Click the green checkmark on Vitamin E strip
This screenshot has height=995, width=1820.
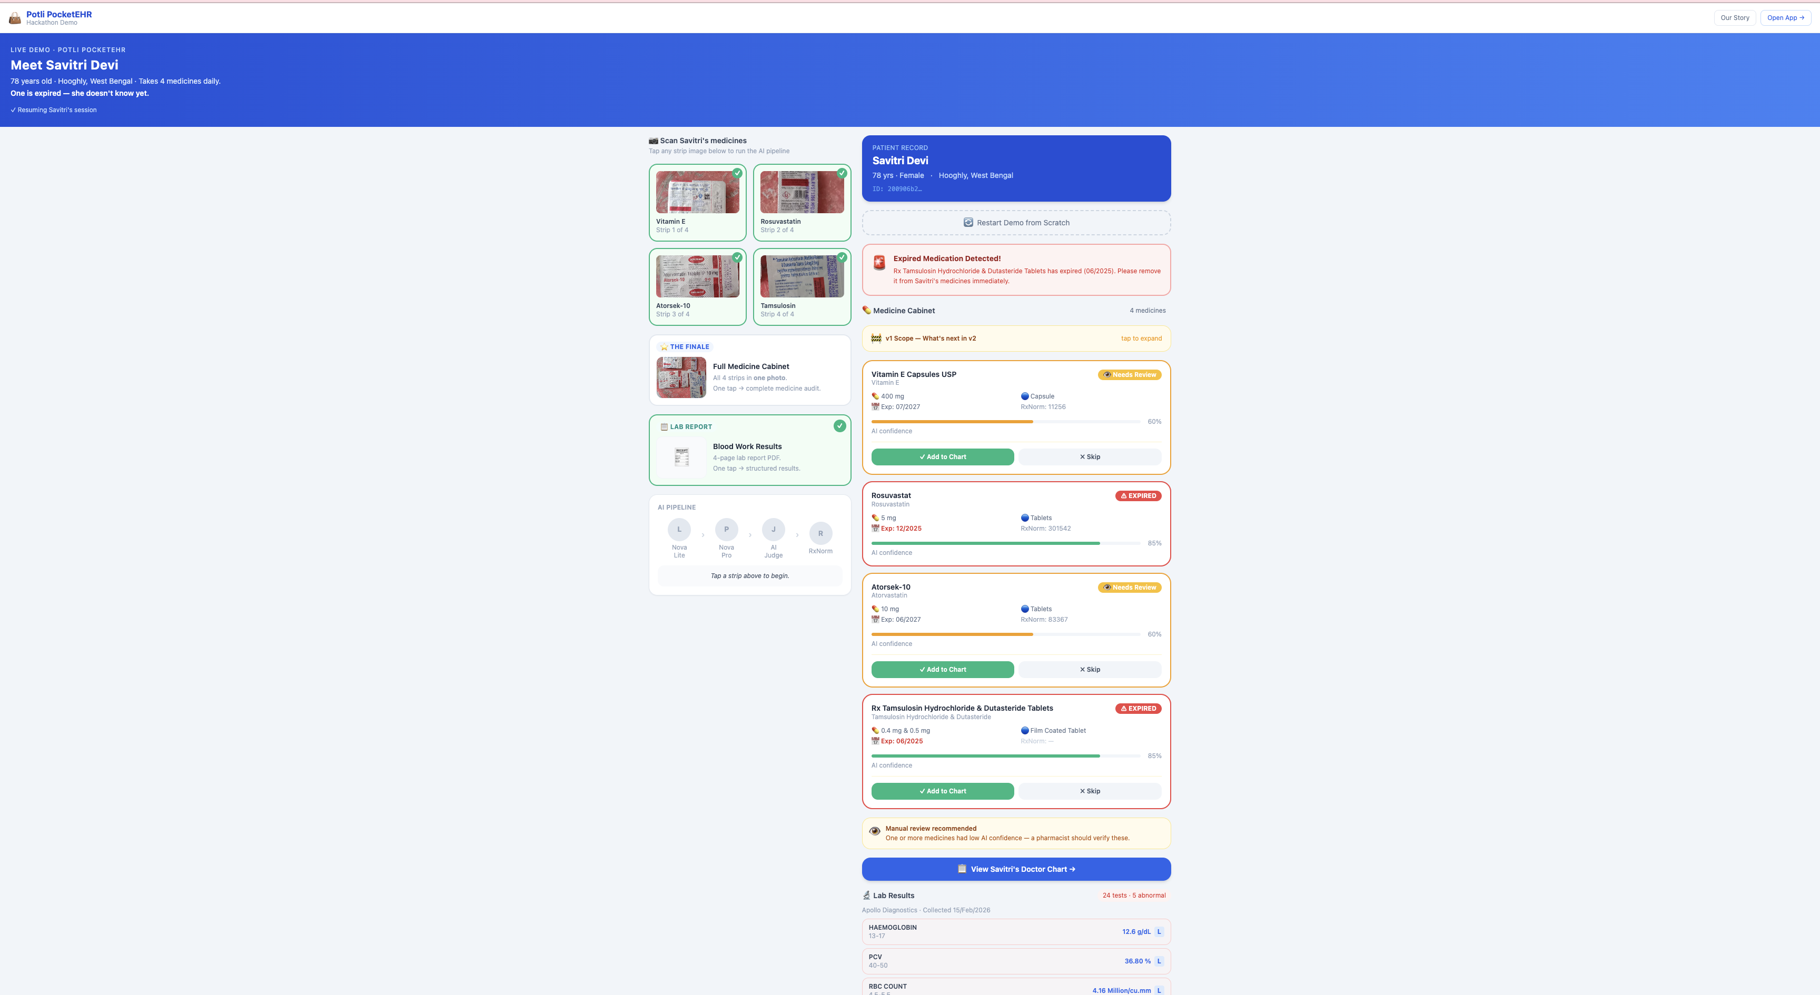tap(737, 173)
